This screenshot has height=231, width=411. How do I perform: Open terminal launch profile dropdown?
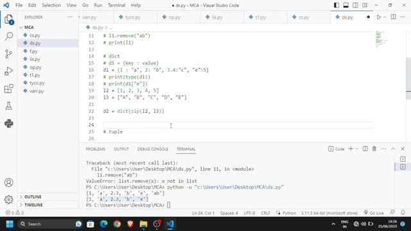click(x=356, y=149)
